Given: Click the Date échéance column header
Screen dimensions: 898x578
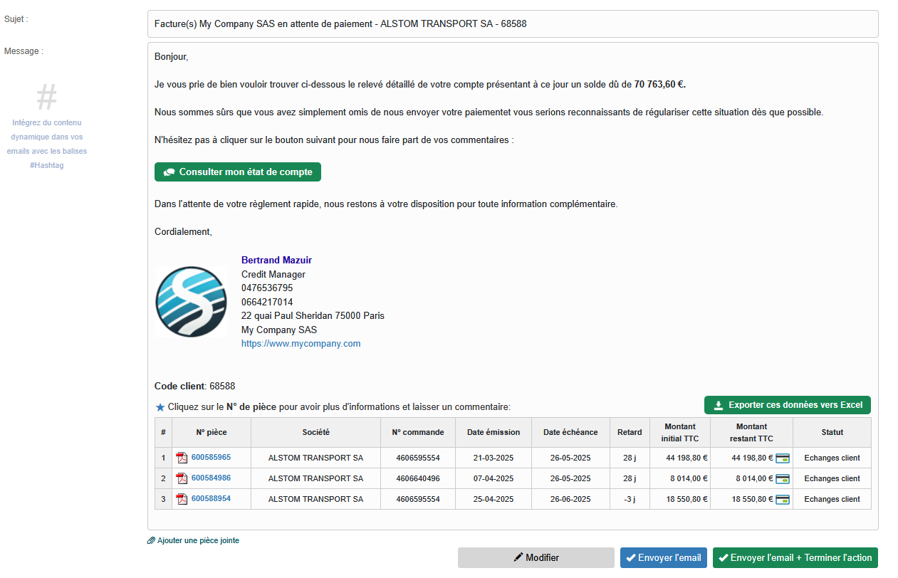Looking at the screenshot, I should (570, 432).
